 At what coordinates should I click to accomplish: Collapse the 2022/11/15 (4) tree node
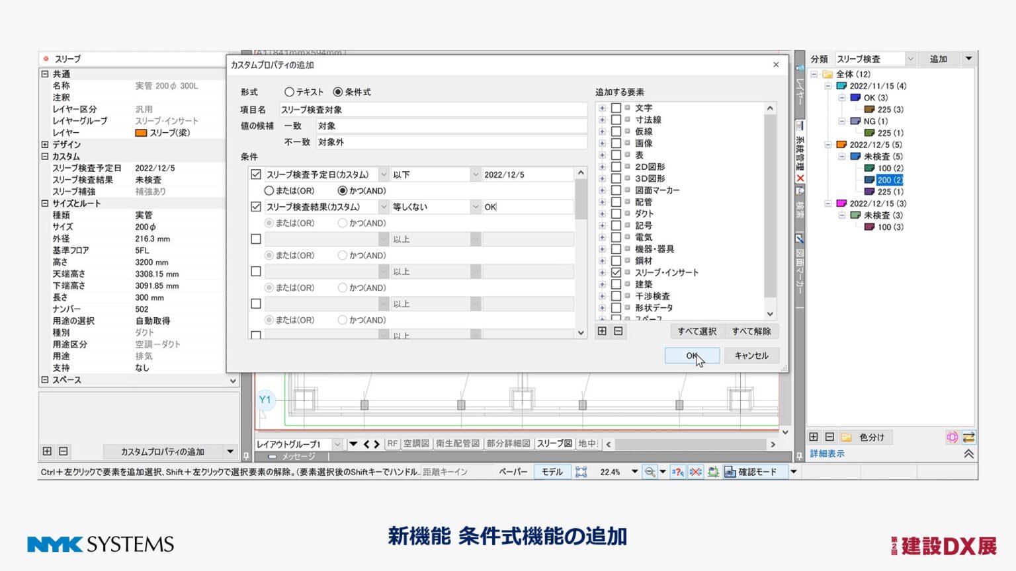[827, 86]
